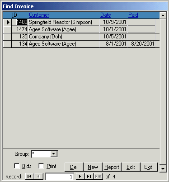Image resolution: width=169 pixels, height=182 pixels.
Task: Sort by the Date column header
Action: (x=106, y=15)
